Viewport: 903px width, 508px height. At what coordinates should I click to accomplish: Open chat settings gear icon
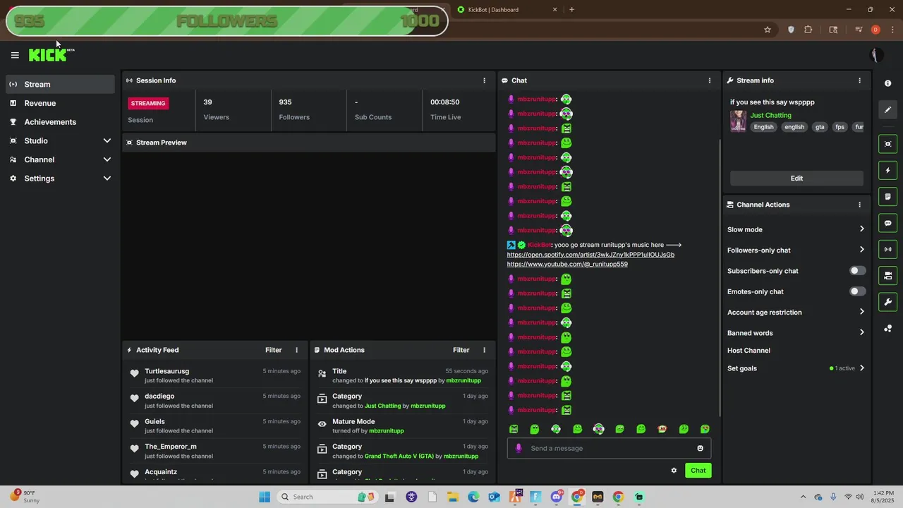pos(674,471)
